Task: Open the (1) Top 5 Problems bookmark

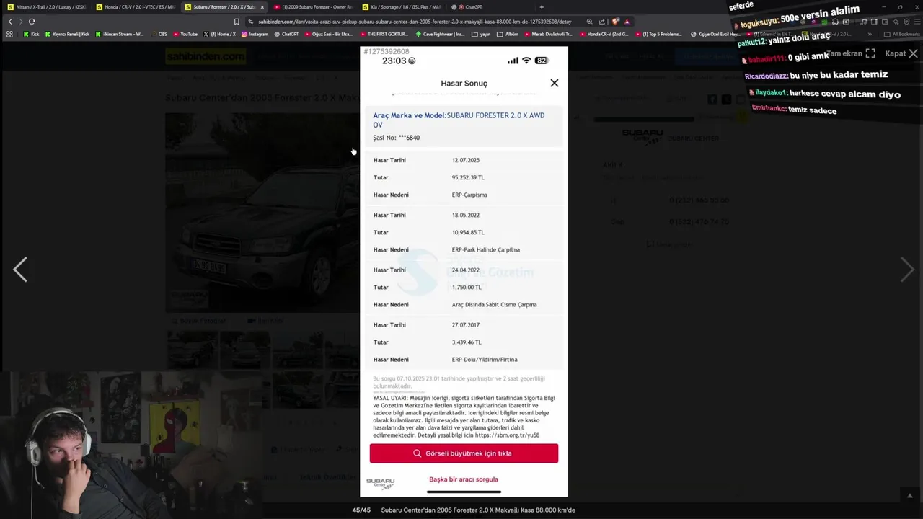Action: 658,34
